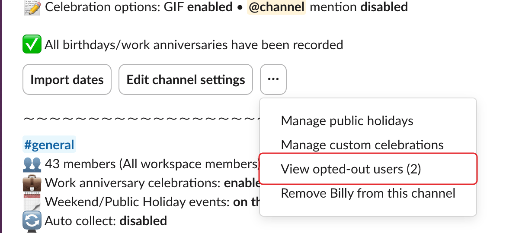Open the #general channel link

click(49, 145)
